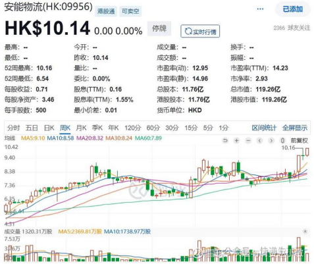Zoom in the K-line chart with plus icon
This screenshot has width=314, height=264.
236,140
